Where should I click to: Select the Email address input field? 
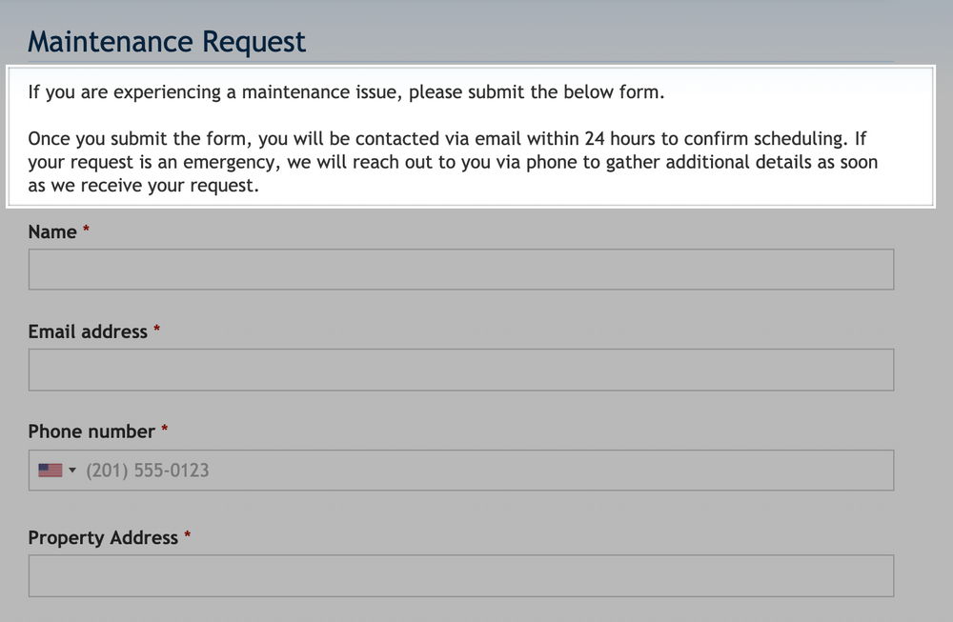click(x=461, y=370)
